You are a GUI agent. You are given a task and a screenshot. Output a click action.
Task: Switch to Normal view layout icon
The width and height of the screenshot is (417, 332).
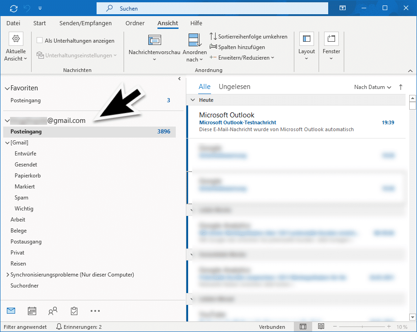[303, 326]
